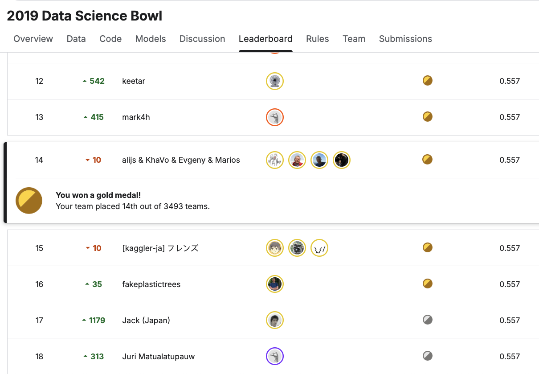
Task: Open keetar team name link
Action: (134, 81)
